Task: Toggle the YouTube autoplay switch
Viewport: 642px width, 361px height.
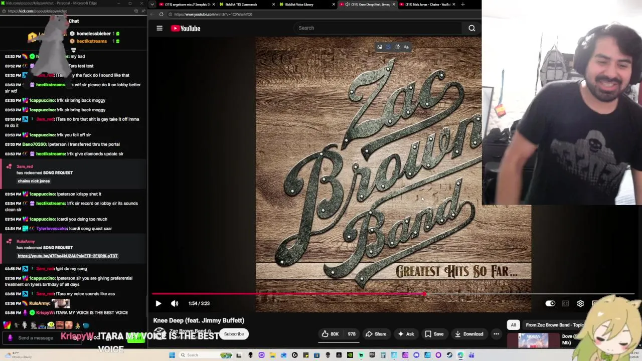Action: coord(550,303)
